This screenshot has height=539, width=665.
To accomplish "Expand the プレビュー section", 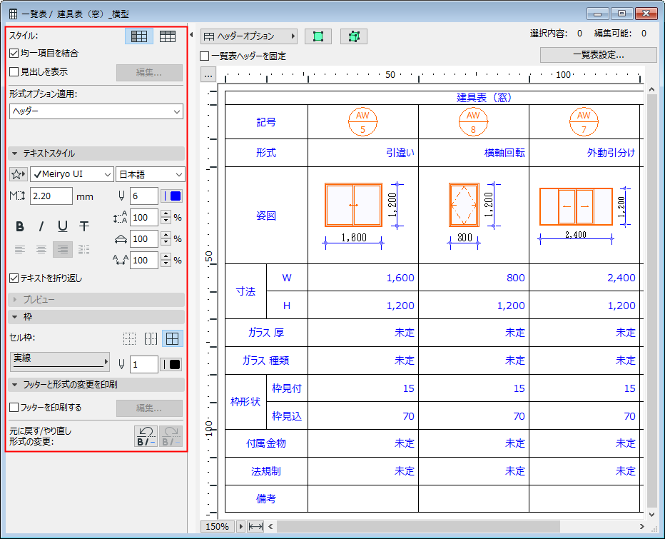I will pos(96,300).
